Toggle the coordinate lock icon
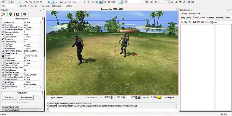Screen dimensions: 232x116 coord(139,98)
